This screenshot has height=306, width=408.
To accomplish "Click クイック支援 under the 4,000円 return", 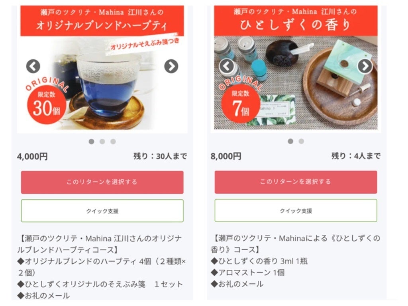I will pyautogui.click(x=102, y=211).
